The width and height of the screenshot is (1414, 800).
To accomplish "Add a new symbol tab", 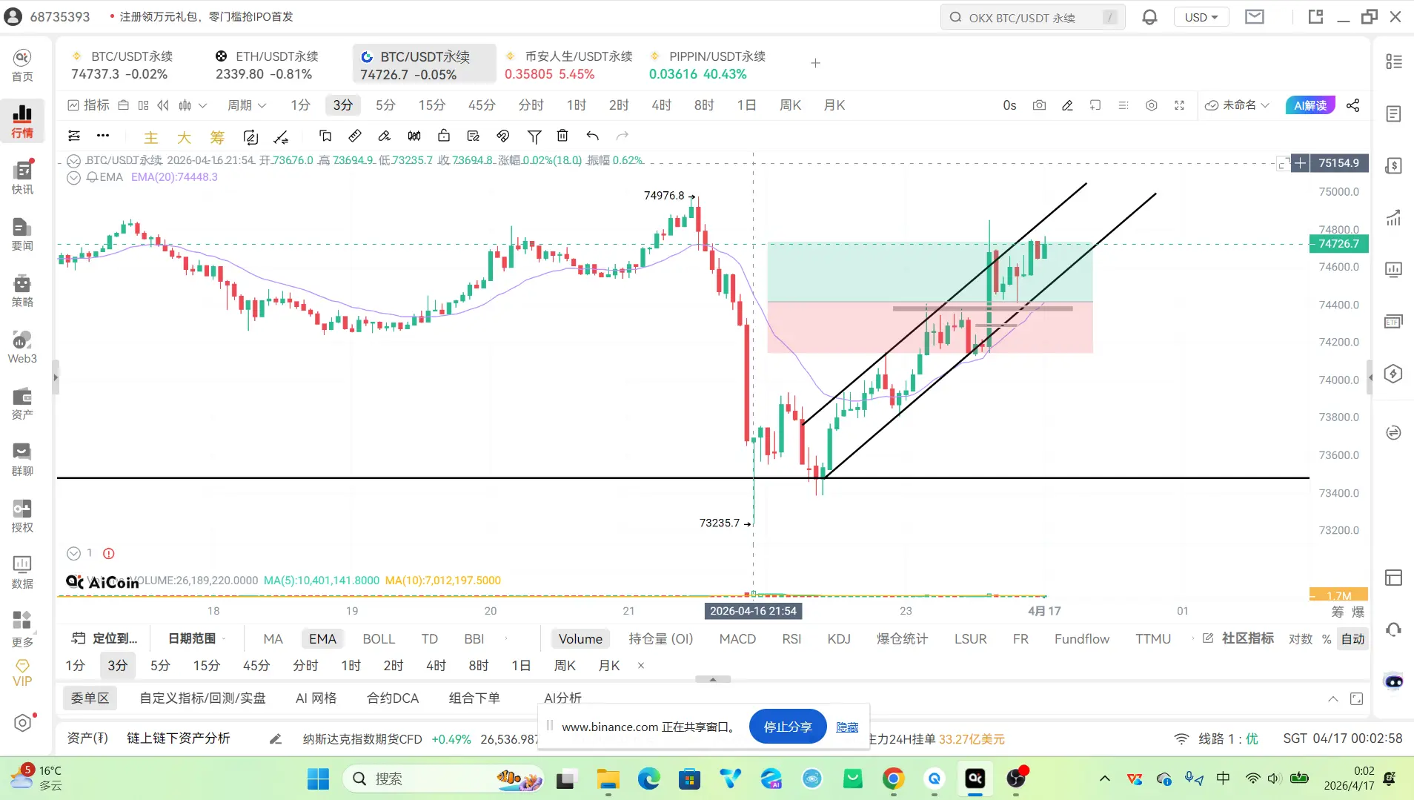I will (x=815, y=64).
